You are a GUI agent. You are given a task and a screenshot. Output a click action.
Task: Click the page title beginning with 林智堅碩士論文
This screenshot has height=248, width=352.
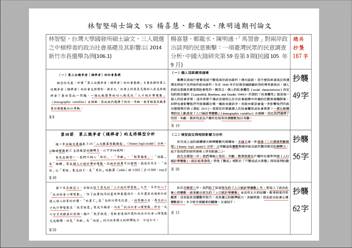pos(179,26)
